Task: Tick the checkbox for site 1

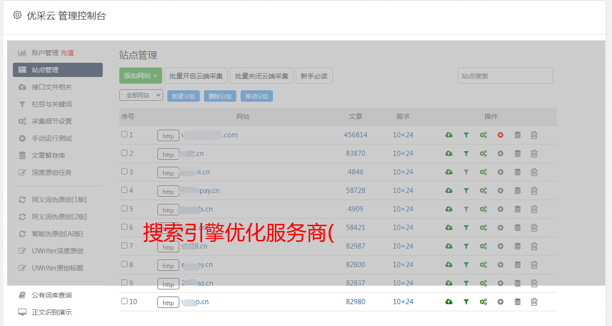Action: (124, 134)
